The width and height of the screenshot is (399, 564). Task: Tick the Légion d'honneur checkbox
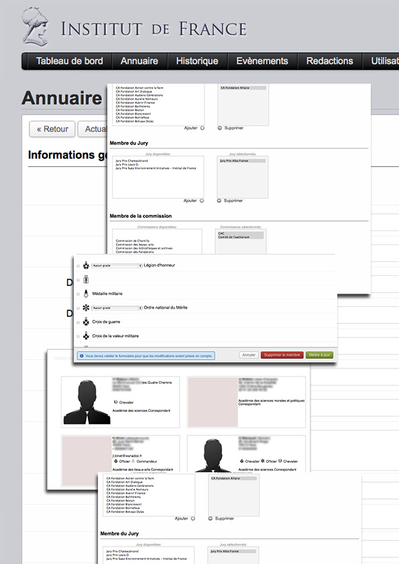(78, 266)
